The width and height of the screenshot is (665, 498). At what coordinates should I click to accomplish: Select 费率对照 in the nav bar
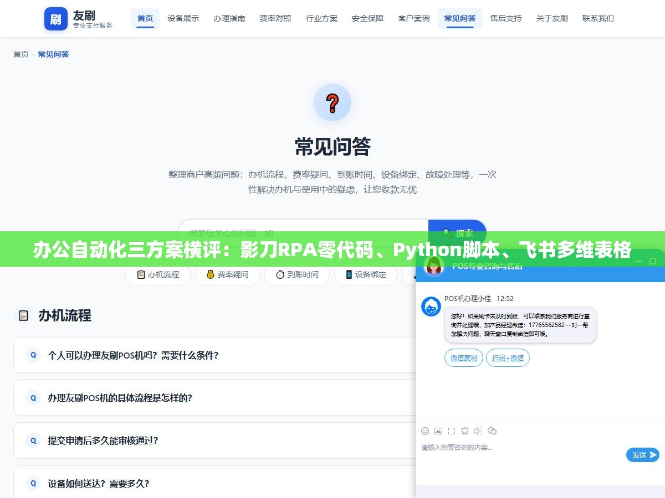[x=275, y=18]
